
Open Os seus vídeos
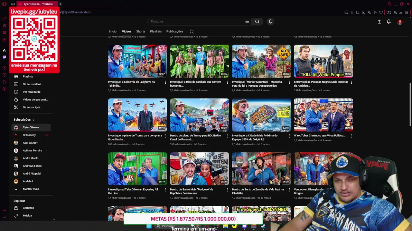click(31, 84)
